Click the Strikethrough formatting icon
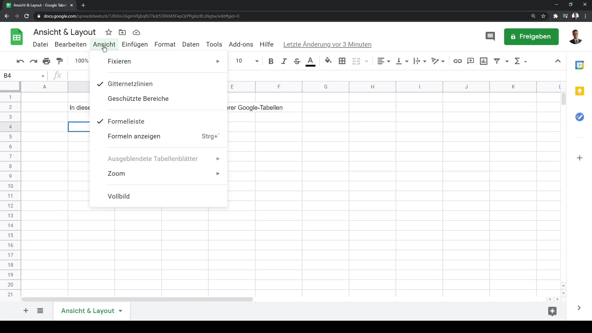 tap(297, 61)
